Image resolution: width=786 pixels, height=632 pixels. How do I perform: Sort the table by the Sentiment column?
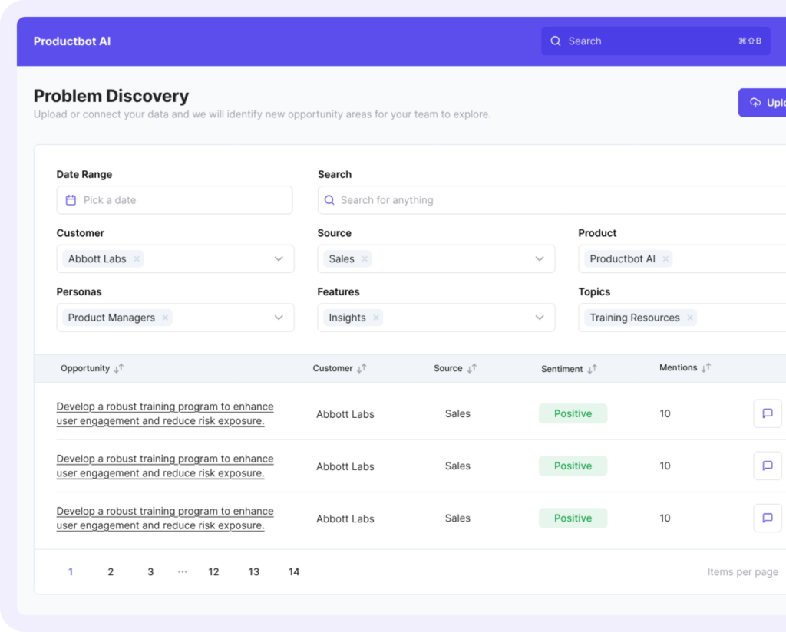(591, 369)
